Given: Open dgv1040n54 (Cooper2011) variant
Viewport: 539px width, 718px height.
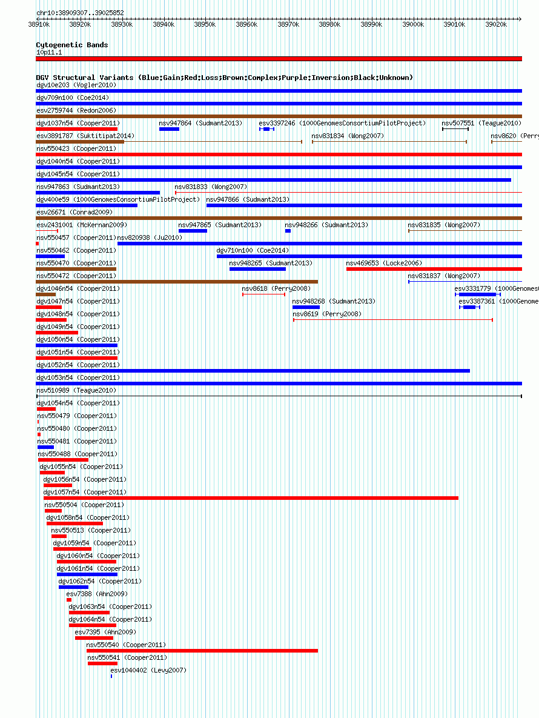Looking at the screenshot, I should (78, 162).
